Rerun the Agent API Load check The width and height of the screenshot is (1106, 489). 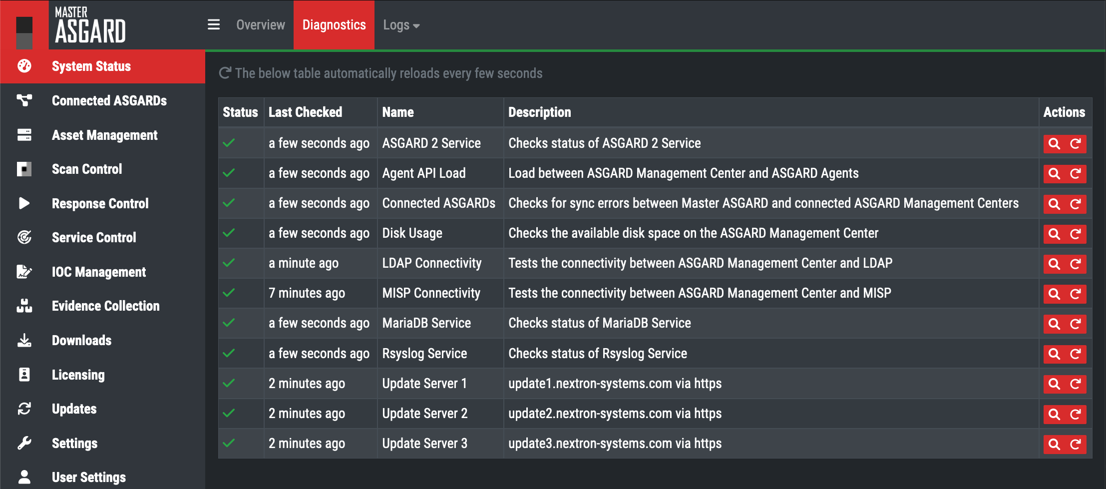click(1076, 174)
